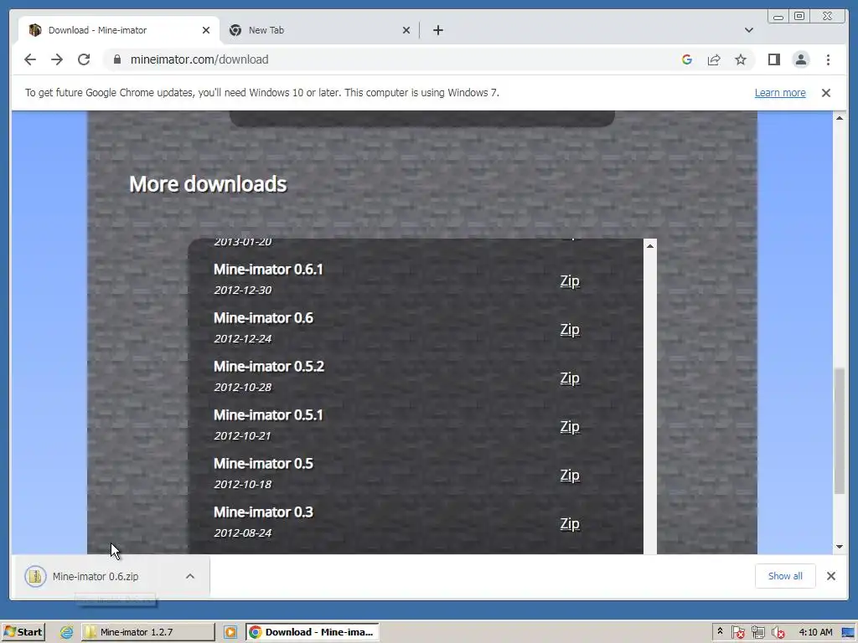This screenshot has height=643, width=858.
Task: Open the network tray icon
Action: coord(757,633)
